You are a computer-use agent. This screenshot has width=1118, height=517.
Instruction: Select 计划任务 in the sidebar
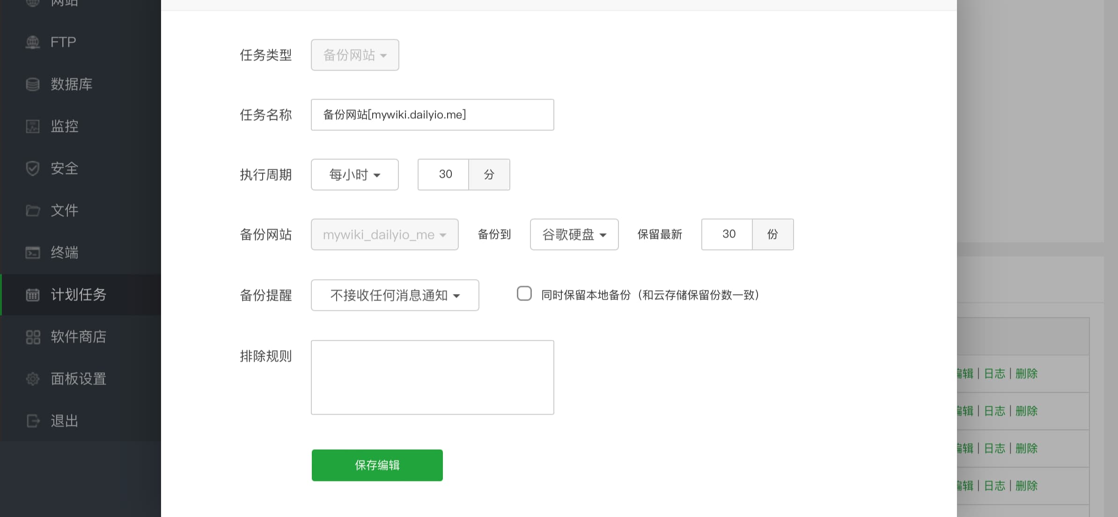point(81,294)
